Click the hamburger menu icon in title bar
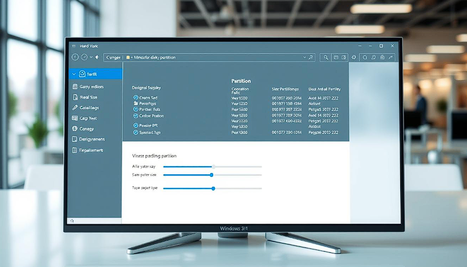467x267 pixels. pyautogui.click(x=74, y=46)
